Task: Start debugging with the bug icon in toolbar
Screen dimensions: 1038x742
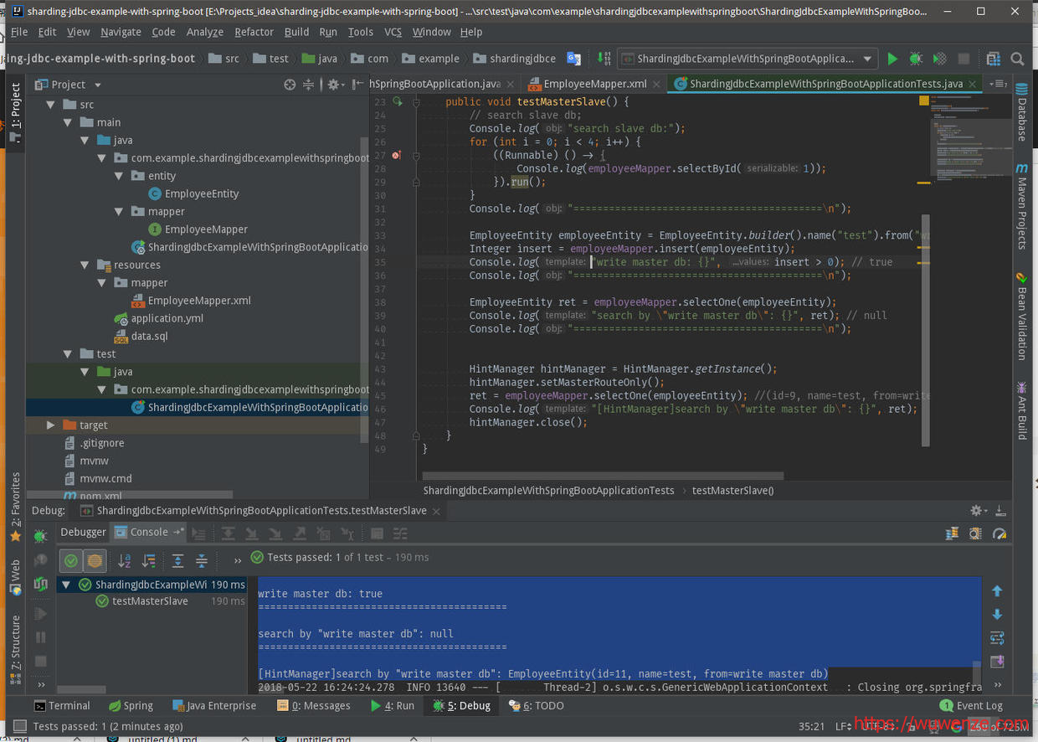Action: click(916, 59)
